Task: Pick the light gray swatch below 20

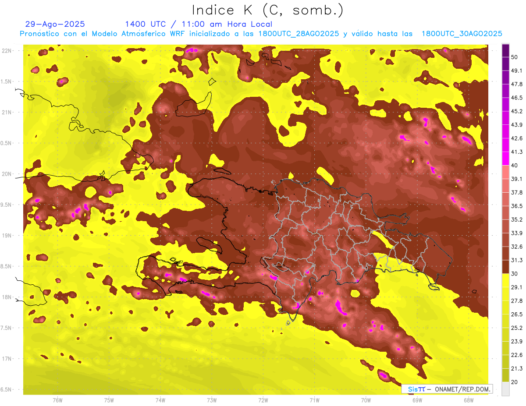Action: pos(505,388)
